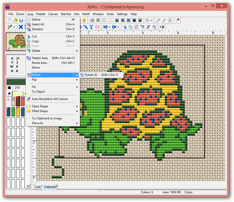Toggle the blank canvas view icon
The image size is (234, 202).
click(x=110, y=20)
